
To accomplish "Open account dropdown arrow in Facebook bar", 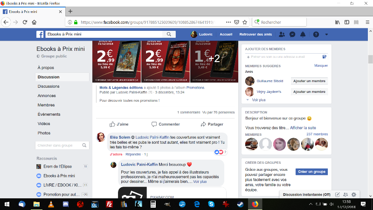I will (326, 35).
